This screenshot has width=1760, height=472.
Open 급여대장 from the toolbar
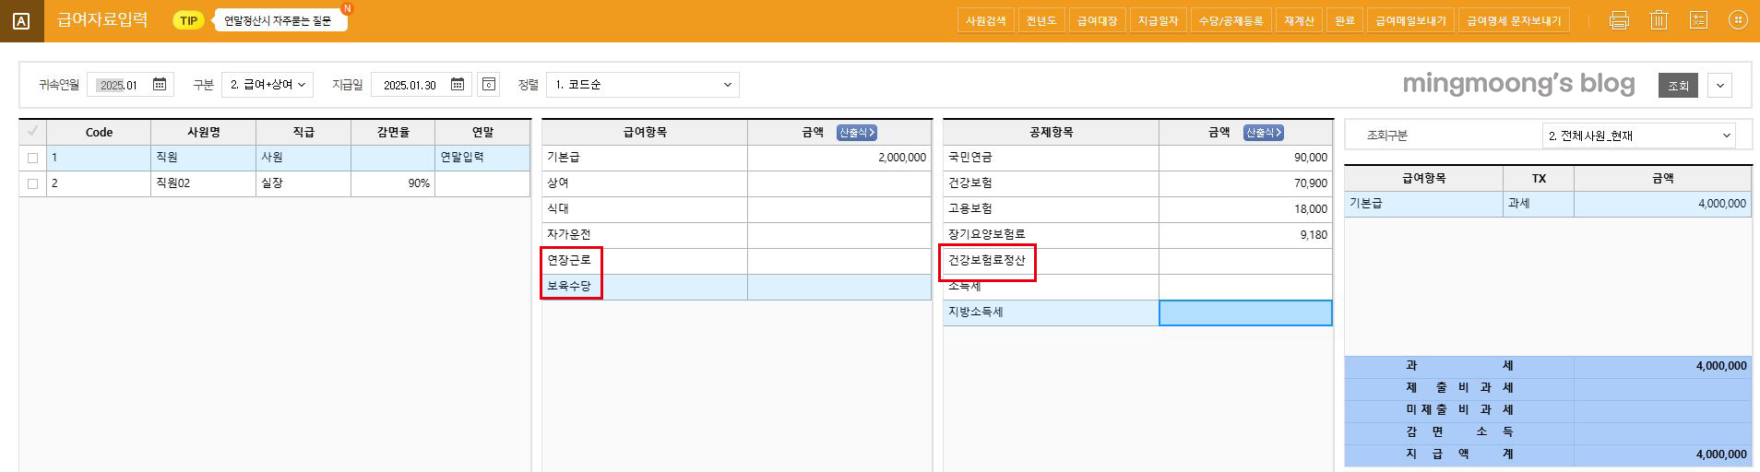tap(1098, 20)
